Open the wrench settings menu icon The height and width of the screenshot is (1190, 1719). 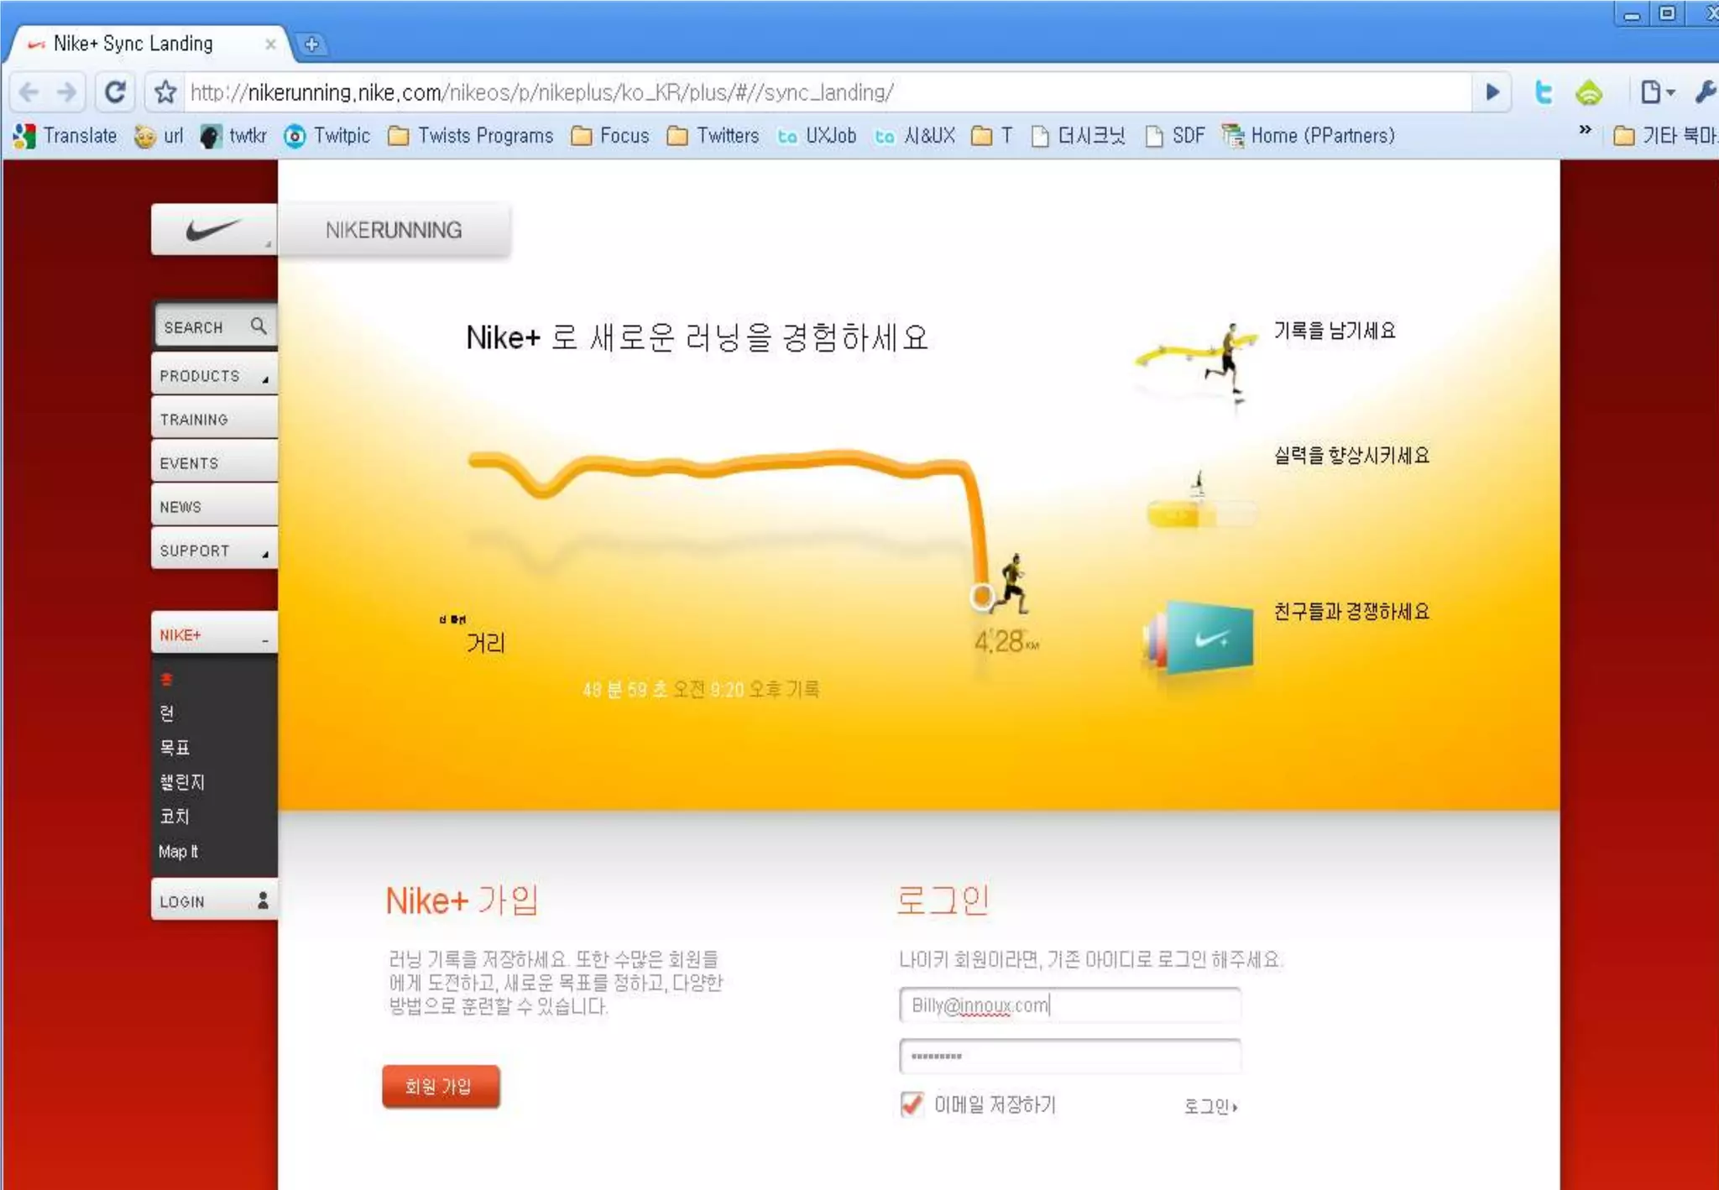(x=1704, y=92)
